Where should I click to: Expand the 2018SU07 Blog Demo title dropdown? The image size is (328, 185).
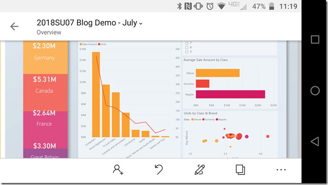[x=141, y=23]
